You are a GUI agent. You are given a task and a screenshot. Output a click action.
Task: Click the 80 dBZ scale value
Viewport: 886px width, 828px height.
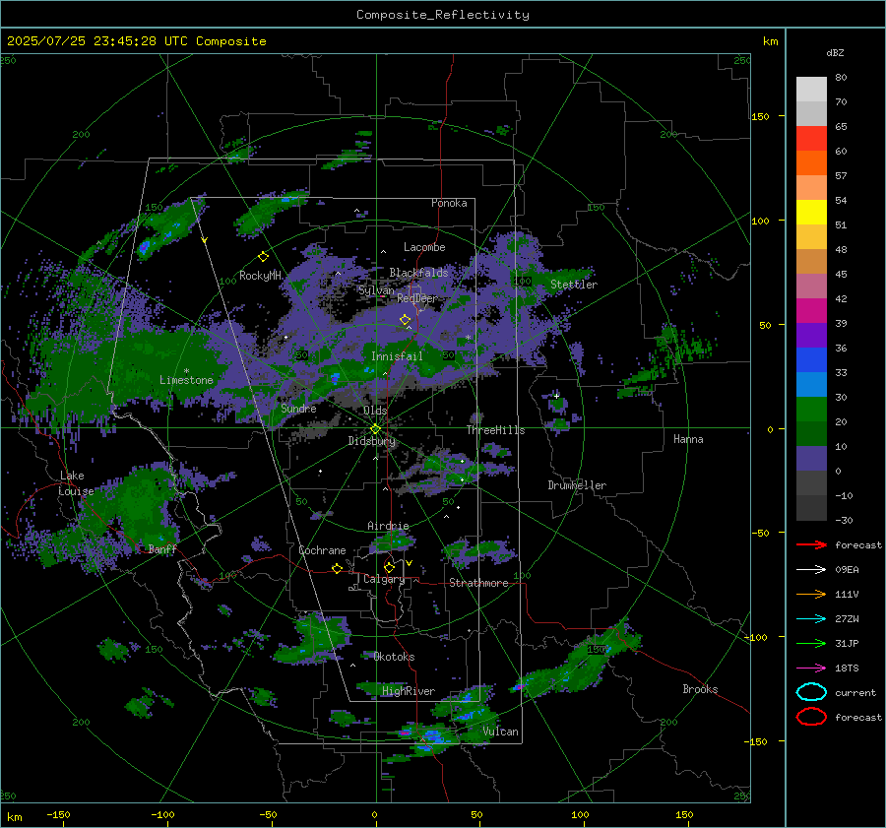841,78
